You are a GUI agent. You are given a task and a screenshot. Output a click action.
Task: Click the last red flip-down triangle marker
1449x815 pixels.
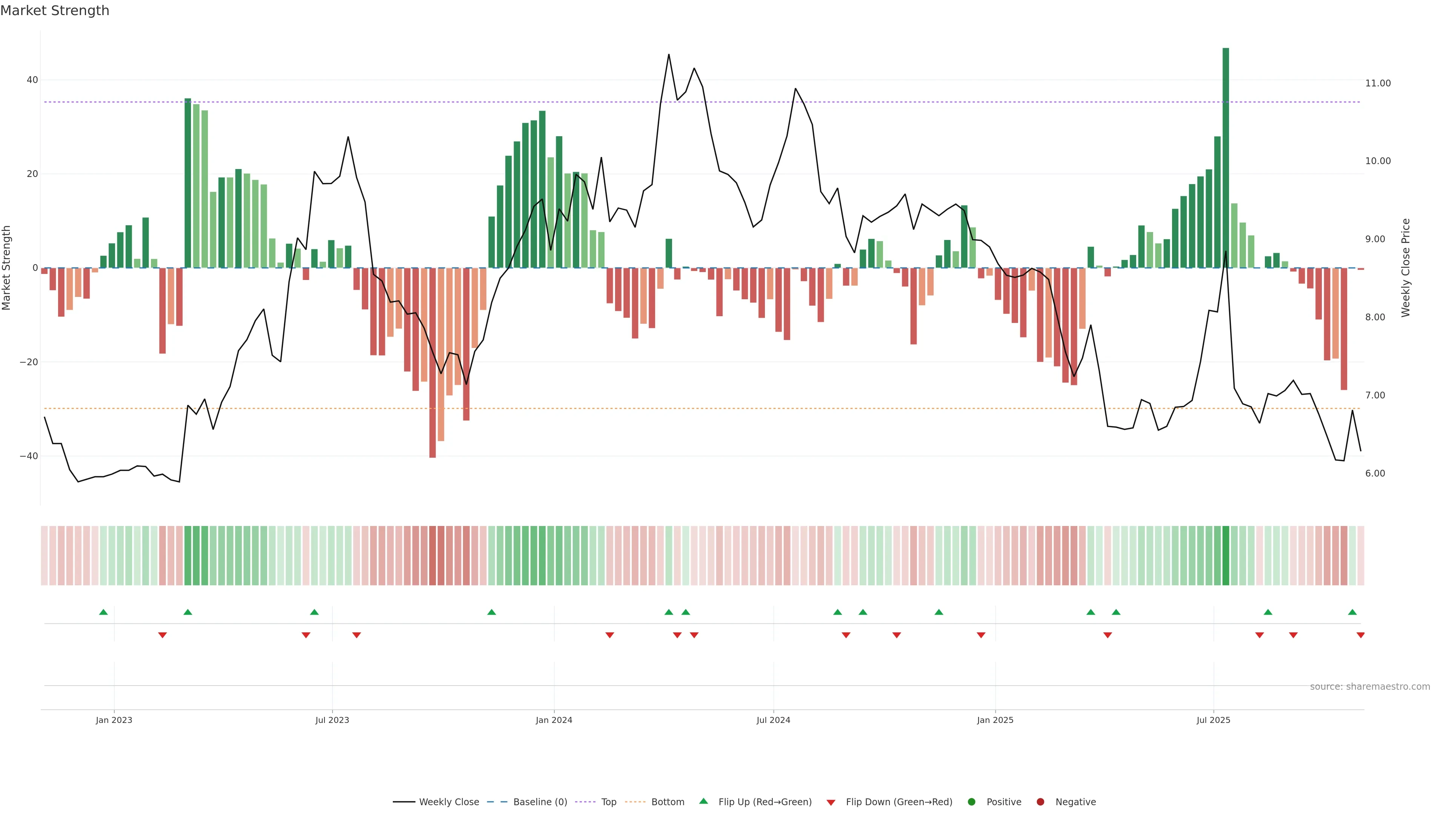[1360, 635]
